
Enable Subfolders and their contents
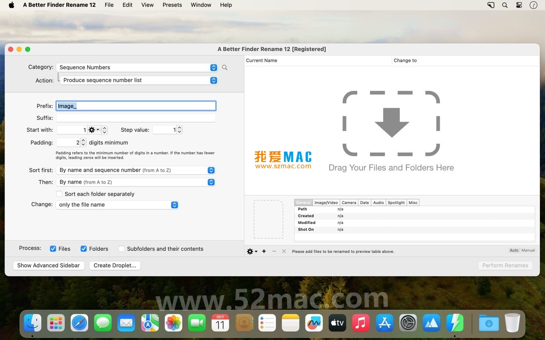click(121, 249)
